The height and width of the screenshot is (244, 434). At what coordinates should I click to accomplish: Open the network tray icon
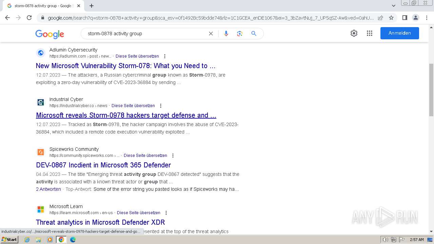pyautogui.click(x=394, y=240)
